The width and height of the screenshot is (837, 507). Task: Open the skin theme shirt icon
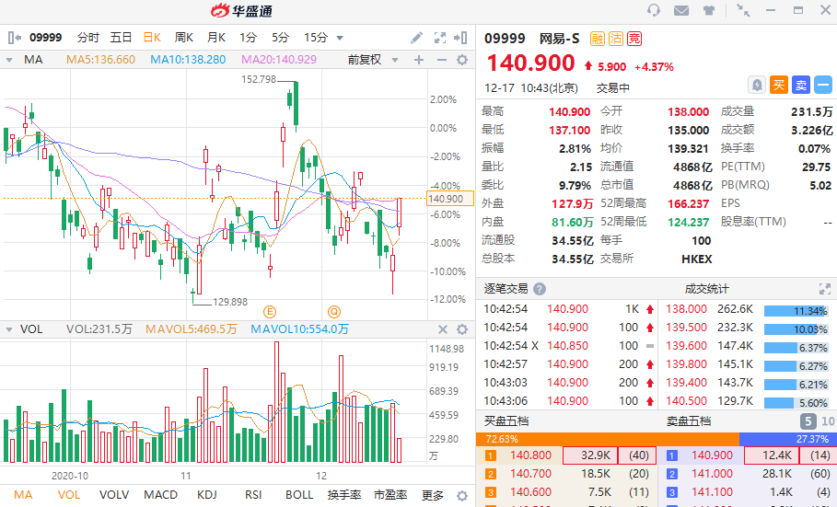[709, 10]
